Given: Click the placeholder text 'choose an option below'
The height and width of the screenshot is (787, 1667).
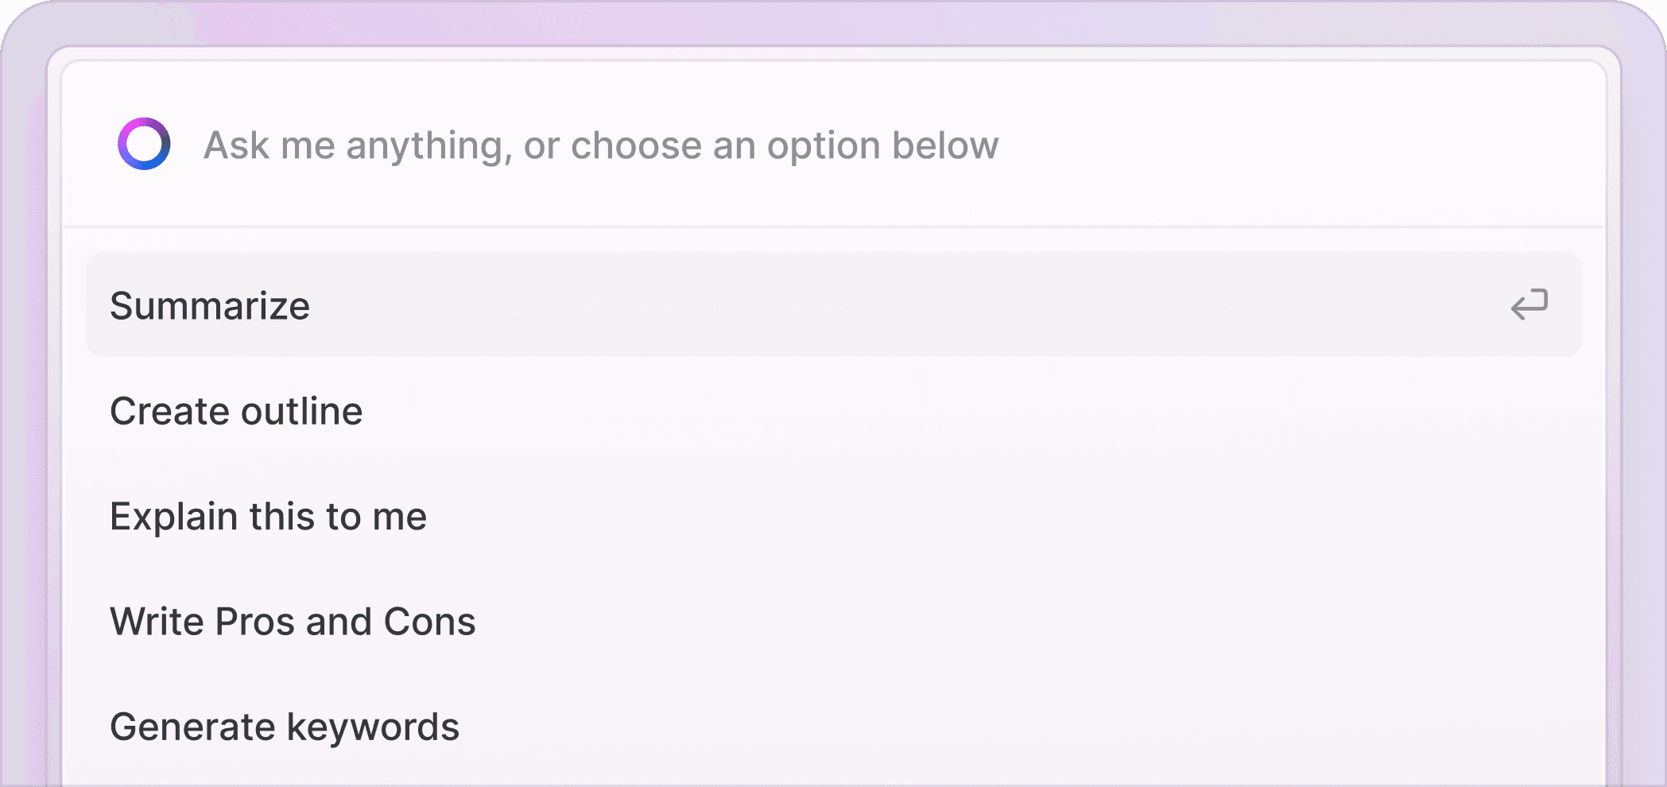Looking at the screenshot, I should click(785, 145).
